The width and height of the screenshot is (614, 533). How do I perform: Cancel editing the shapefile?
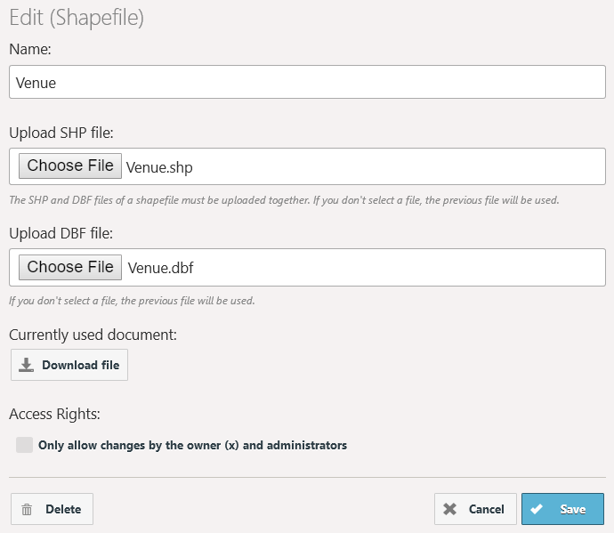(475, 509)
